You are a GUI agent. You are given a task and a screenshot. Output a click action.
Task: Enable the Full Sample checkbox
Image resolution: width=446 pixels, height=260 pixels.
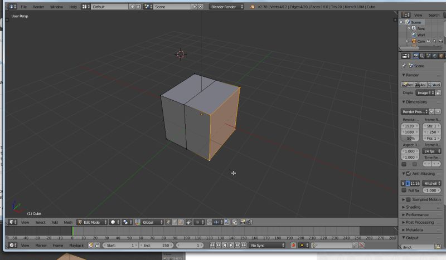pyautogui.click(x=404, y=190)
